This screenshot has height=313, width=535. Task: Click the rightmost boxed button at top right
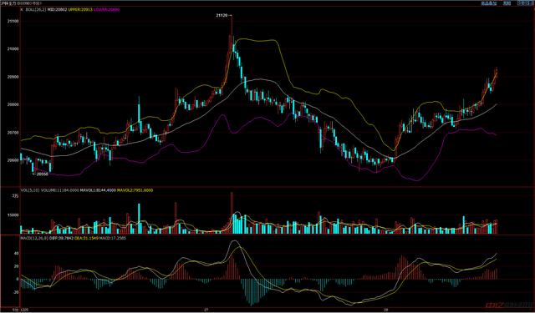coord(525,3)
